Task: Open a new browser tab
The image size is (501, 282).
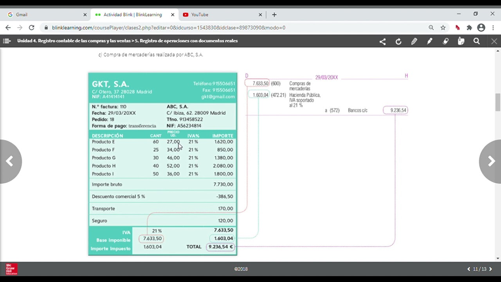Action: tap(274, 14)
